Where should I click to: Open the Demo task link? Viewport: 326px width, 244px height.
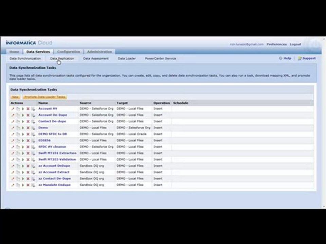pyautogui.click(x=43, y=128)
